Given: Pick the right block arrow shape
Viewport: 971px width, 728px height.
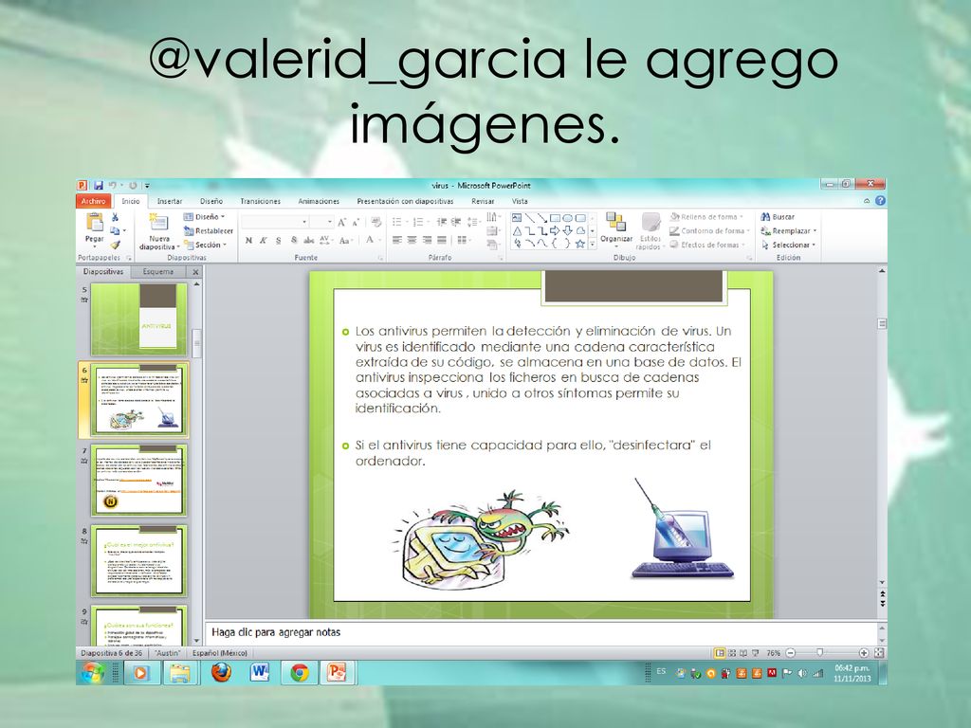Looking at the screenshot, I should 556,231.
